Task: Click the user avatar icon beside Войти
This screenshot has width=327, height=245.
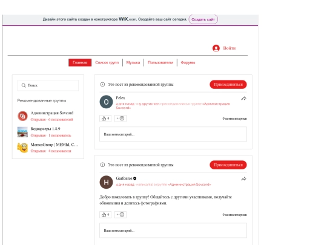Action: 216,48
